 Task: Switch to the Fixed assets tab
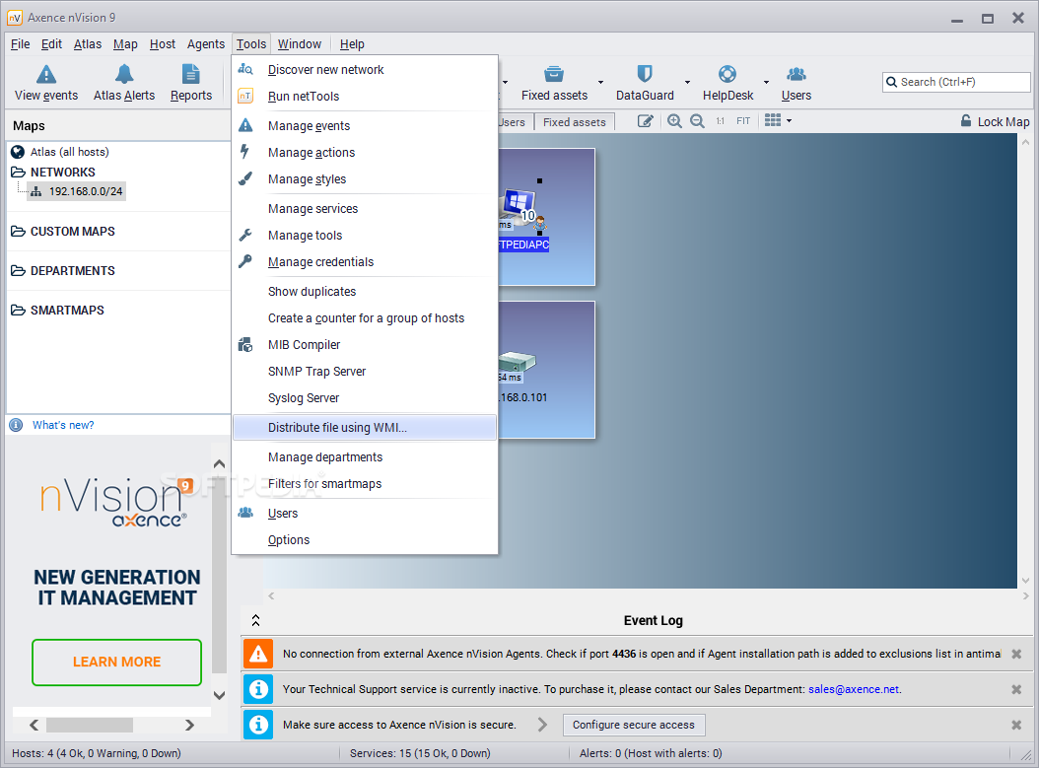(575, 122)
